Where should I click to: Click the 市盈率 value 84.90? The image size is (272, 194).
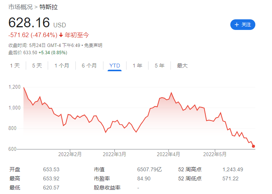(144, 178)
